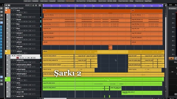Screen dimensions: 177x99
Task: Disable record on selected nakarat track
Action: (x=18, y=58)
